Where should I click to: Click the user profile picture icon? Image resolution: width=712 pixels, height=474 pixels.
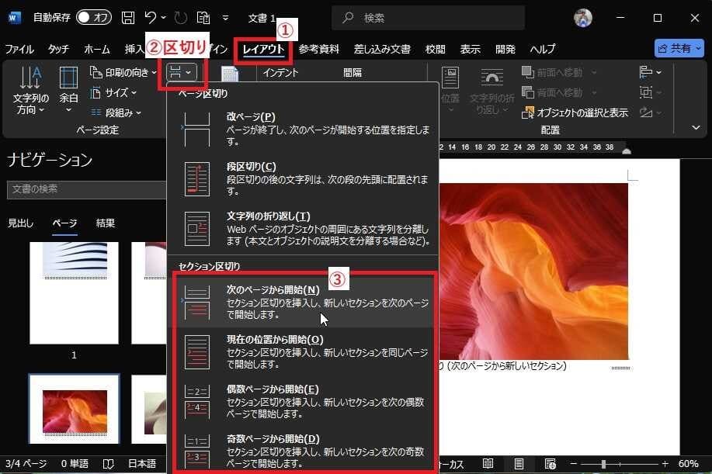pyautogui.click(x=584, y=17)
